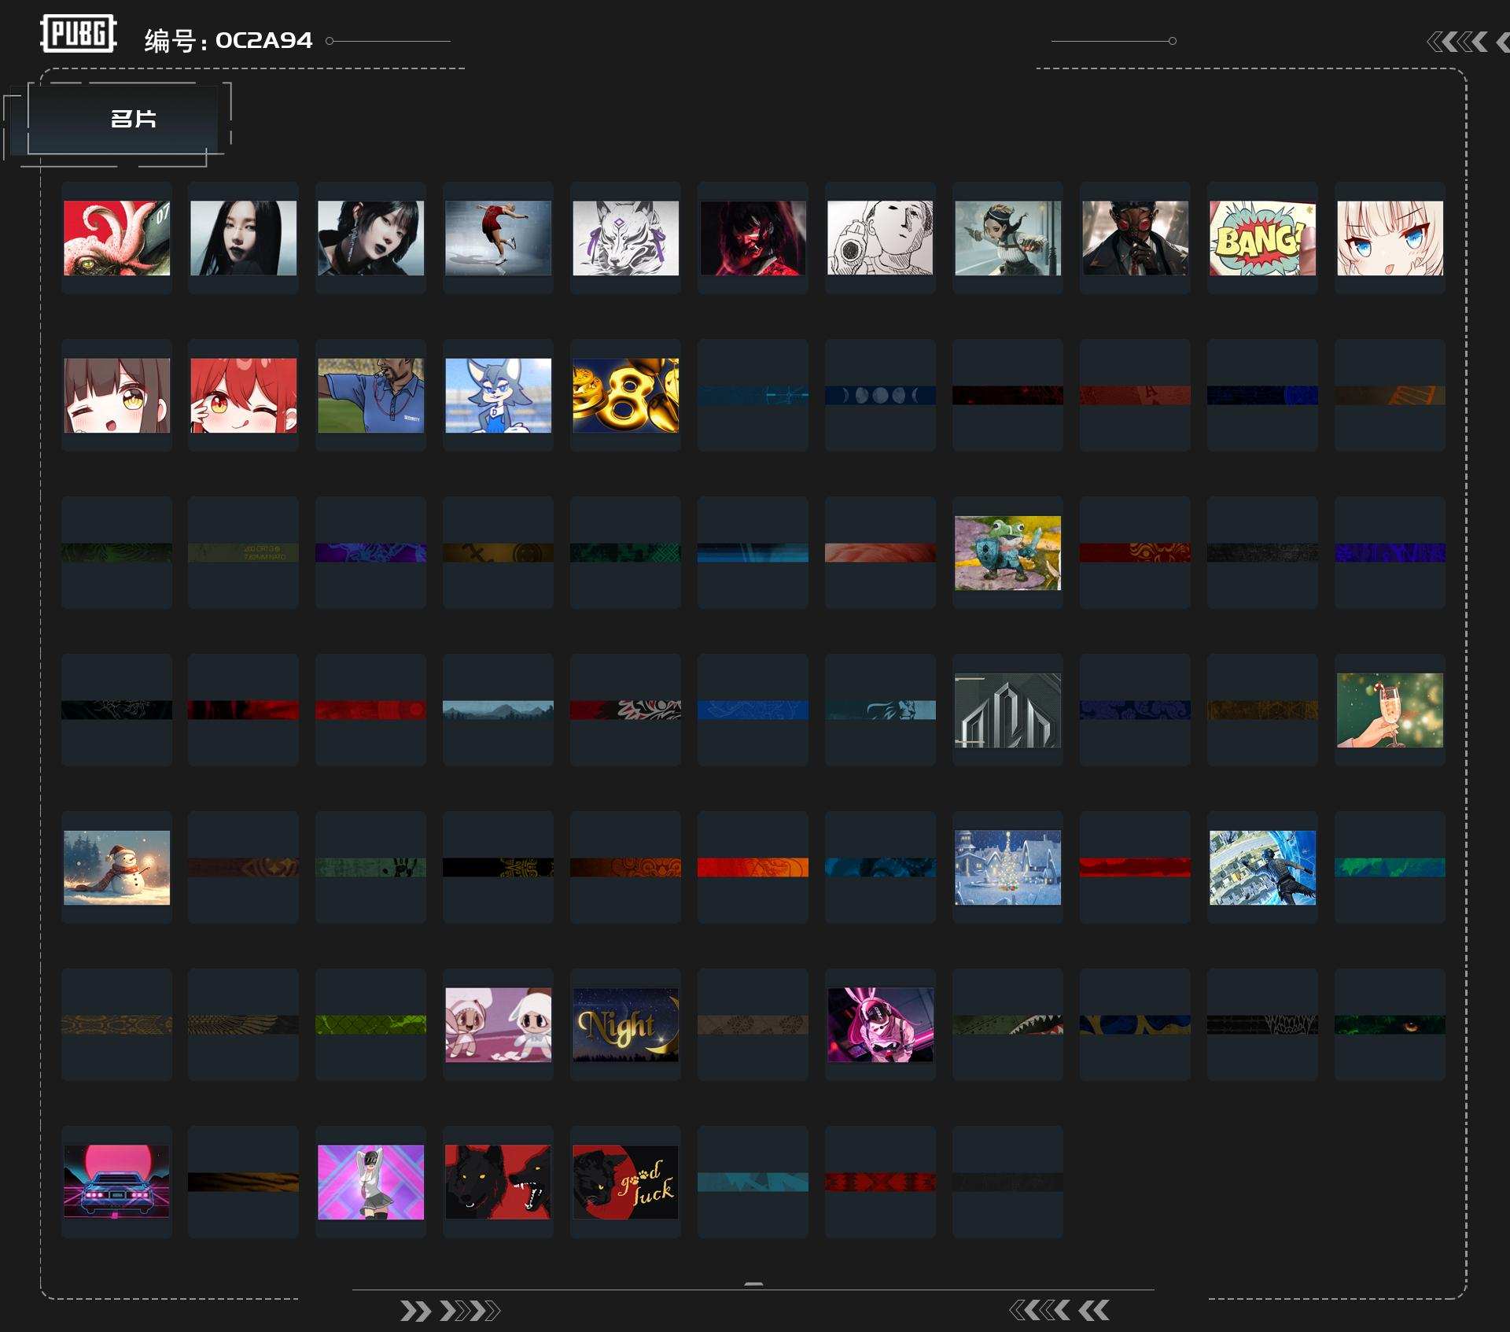This screenshot has width=1510, height=1332.
Task: Pick the shark teeth strip nameplate
Action: [x=1007, y=1024]
